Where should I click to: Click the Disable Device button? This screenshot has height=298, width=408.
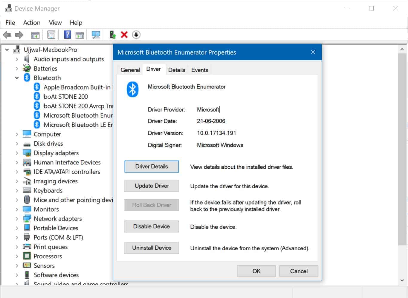click(152, 226)
